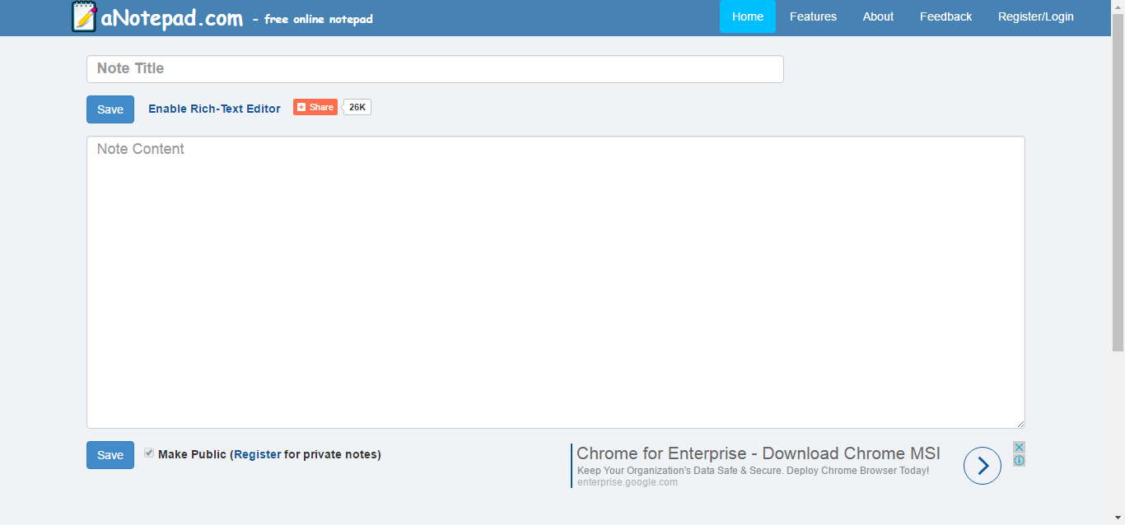Click the blue info icon near the ad
The image size is (1125, 525).
1019,458
